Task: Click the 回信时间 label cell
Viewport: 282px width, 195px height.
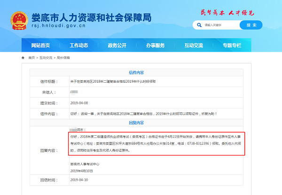Action: pyautogui.click(x=49, y=180)
